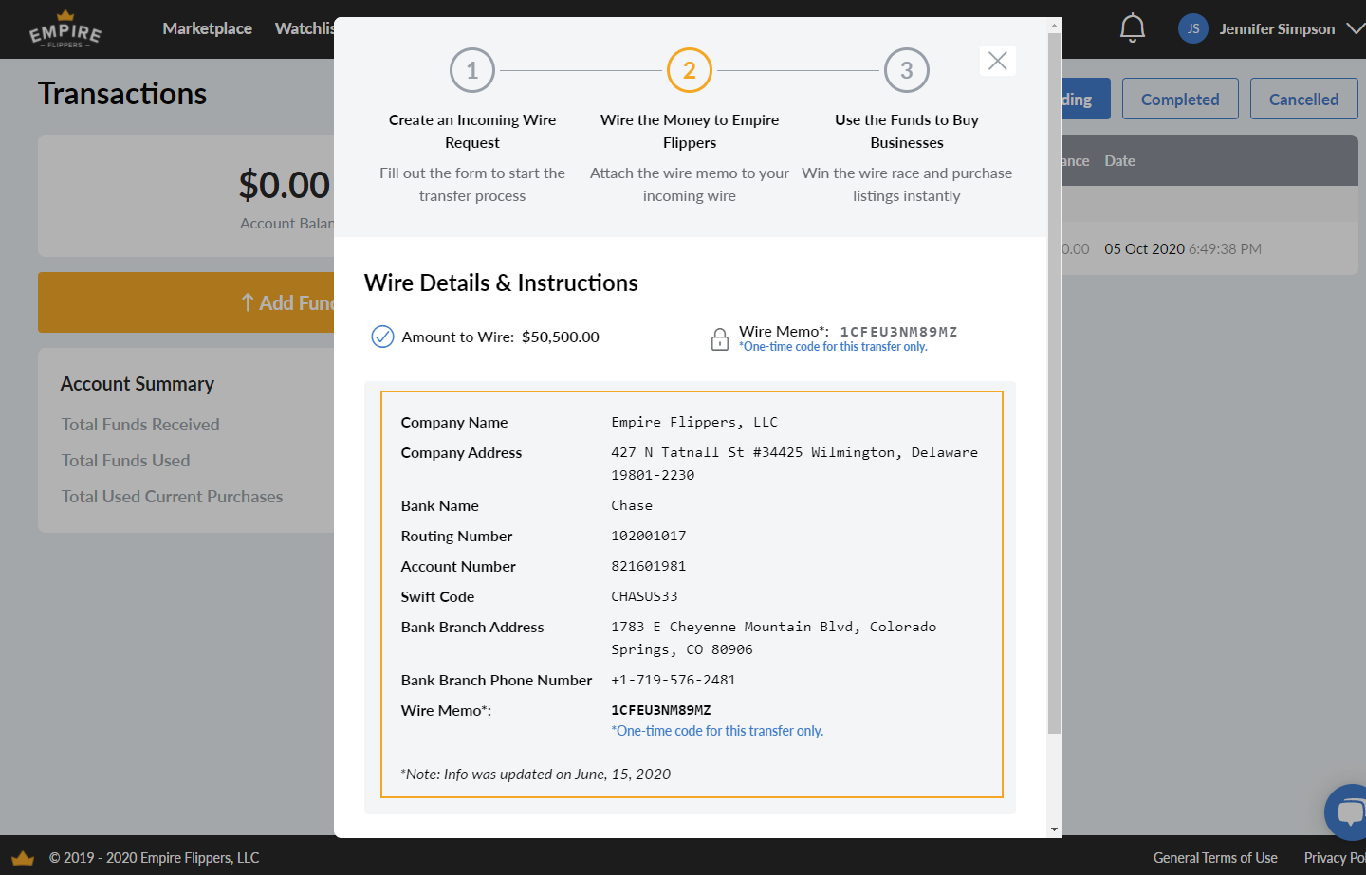Expand the Jennifer Simpson account menu arrow
The height and width of the screenshot is (875, 1366).
[x=1356, y=28]
